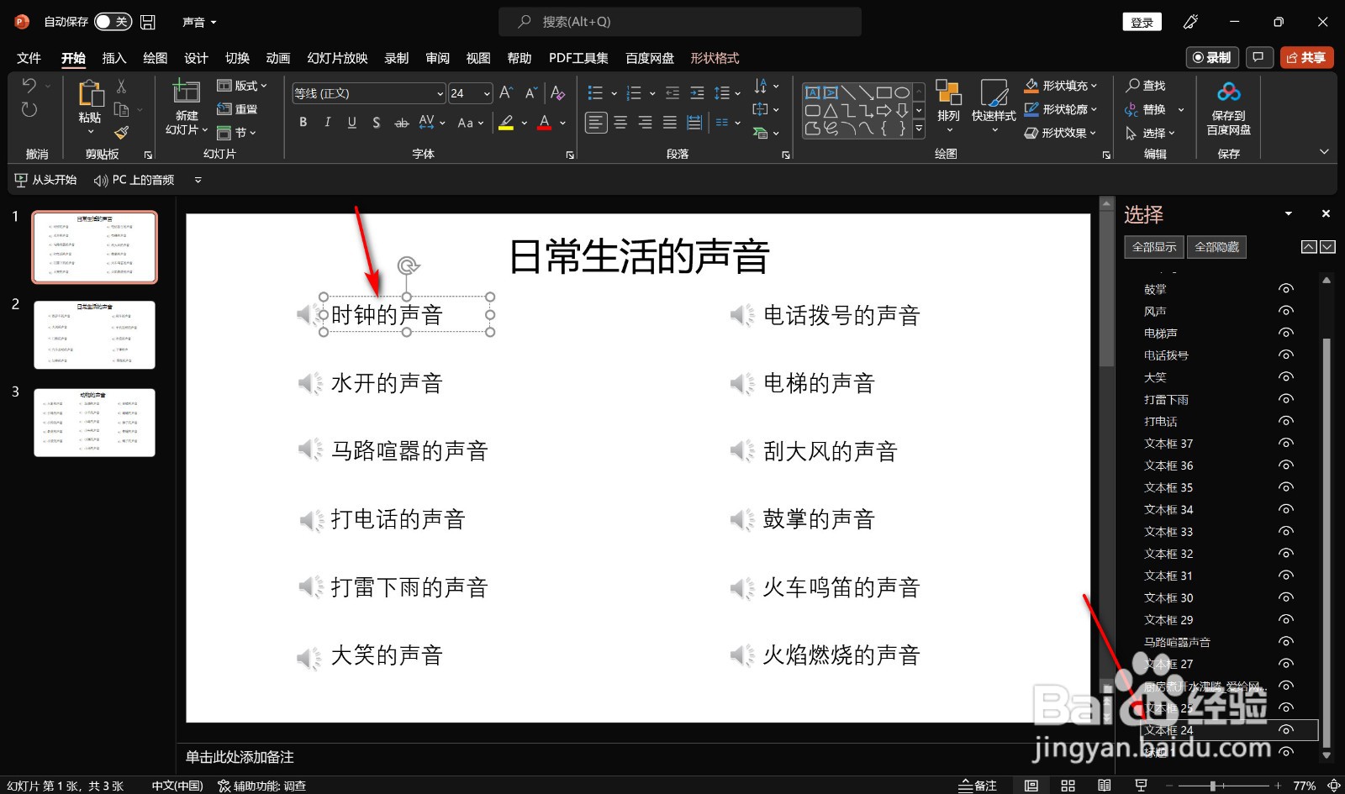
Task: Switch to the 形状格式 ribbon tab
Action: tap(715, 57)
